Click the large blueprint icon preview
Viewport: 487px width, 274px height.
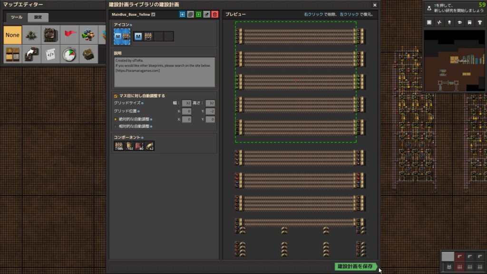coord(122,36)
